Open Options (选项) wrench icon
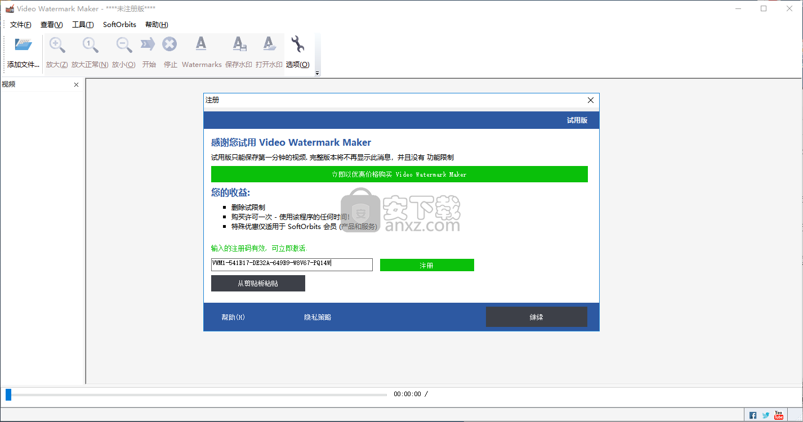Image resolution: width=803 pixels, height=422 pixels. (297, 44)
